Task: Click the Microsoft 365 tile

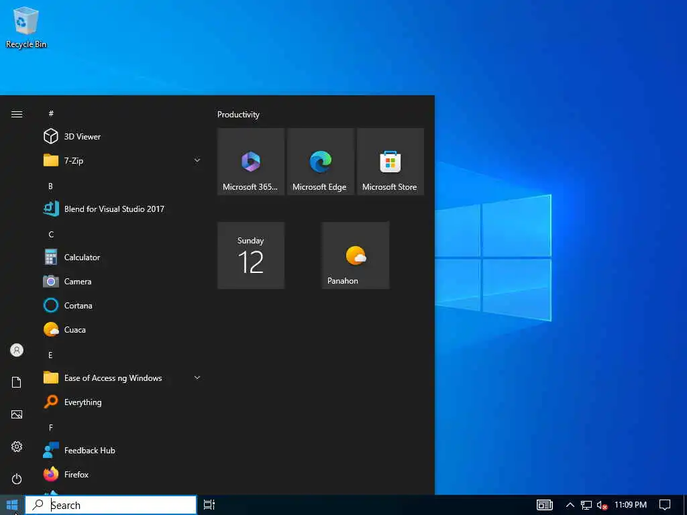Action: [x=251, y=162]
